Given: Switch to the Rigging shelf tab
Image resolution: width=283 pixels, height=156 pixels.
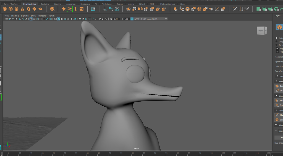Looking at the screenshot, I should click(x=58, y=4).
